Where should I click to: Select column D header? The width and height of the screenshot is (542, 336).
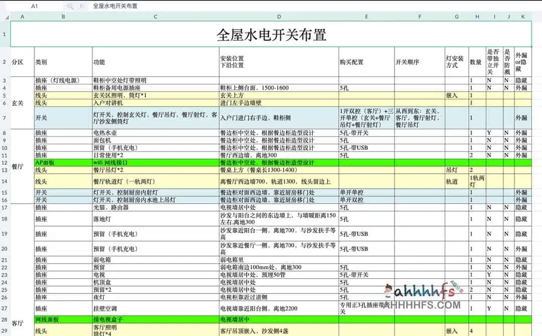click(x=279, y=17)
